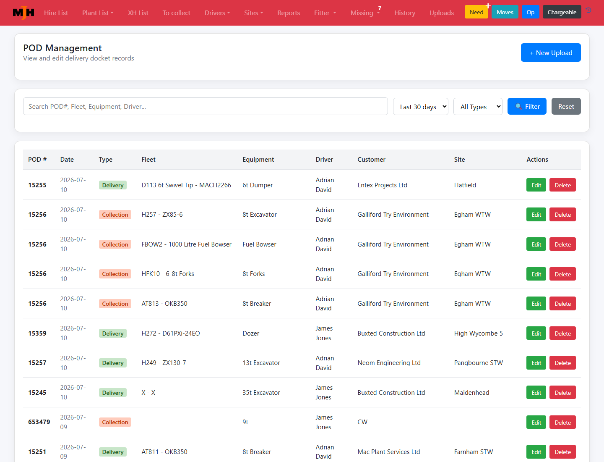Viewport: 604px width, 462px height.
Task: Expand the Drivers navigation dropdown
Action: pyautogui.click(x=217, y=13)
